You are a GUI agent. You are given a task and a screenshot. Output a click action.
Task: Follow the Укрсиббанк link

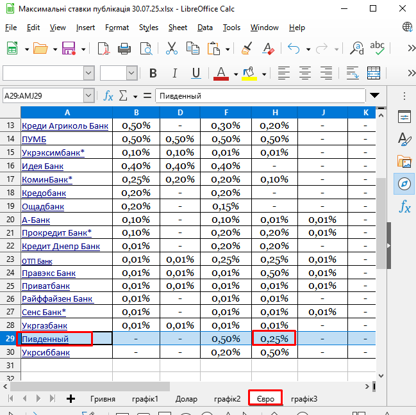pos(46,352)
